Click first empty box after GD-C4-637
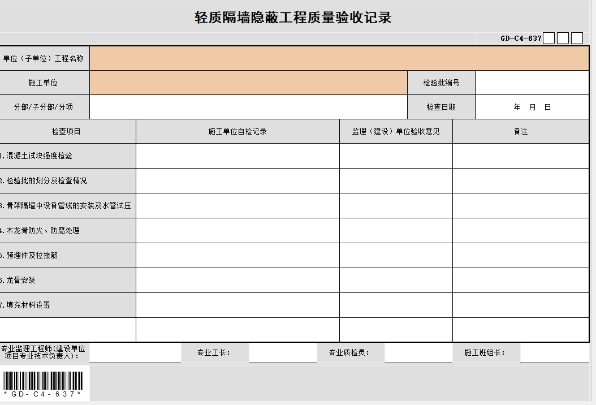596x405 pixels. [549, 38]
